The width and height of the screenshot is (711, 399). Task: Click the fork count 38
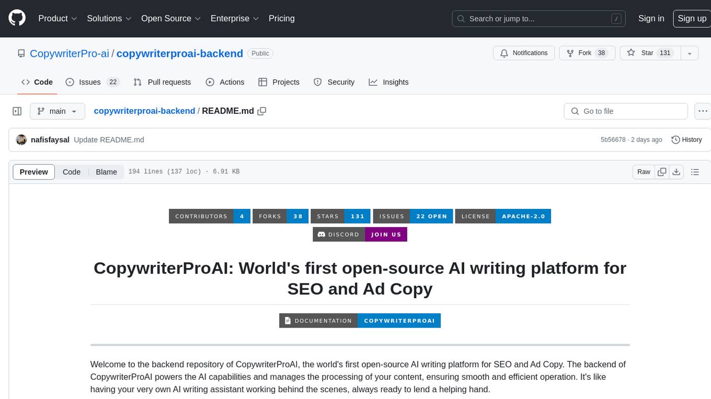click(601, 53)
